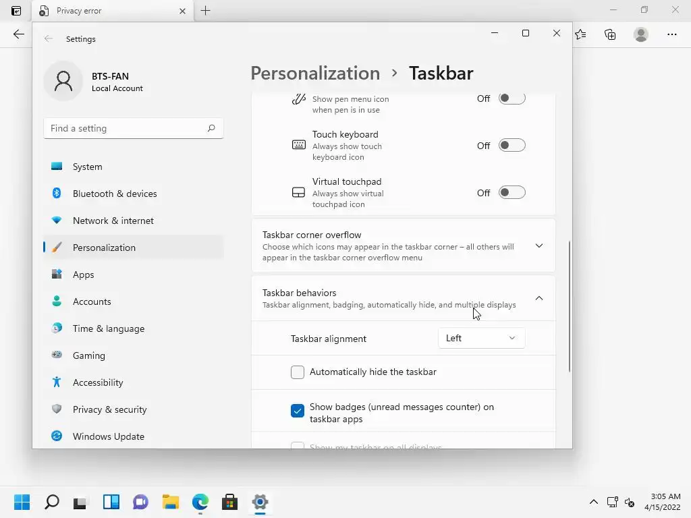Viewport: 691px width, 518px height.
Task: Open the System settings category
Action: click(x=134, y=167)
